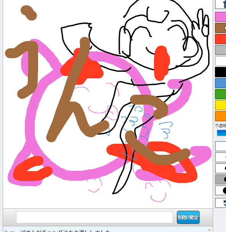Viewport: 226px width, 232px height.
Task: Click the chat log scroll-up arrow
Action: (x=209, y=230)
